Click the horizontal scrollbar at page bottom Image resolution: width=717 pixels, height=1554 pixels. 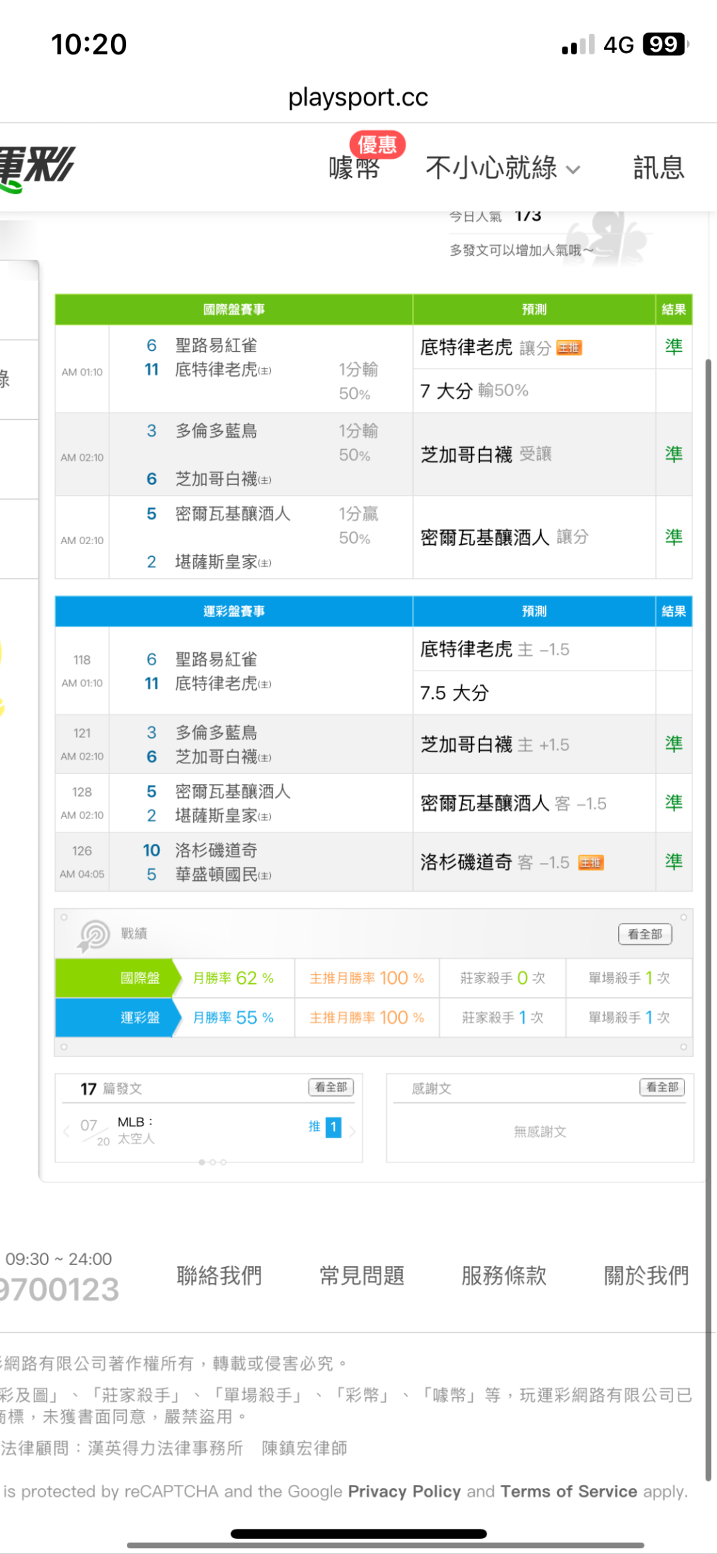(x=385, y=1545)
